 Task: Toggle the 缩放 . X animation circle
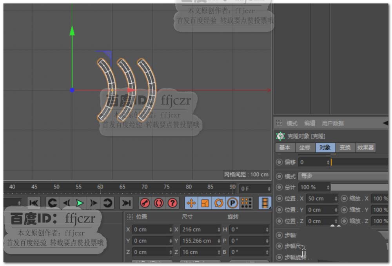pos(344,199)
